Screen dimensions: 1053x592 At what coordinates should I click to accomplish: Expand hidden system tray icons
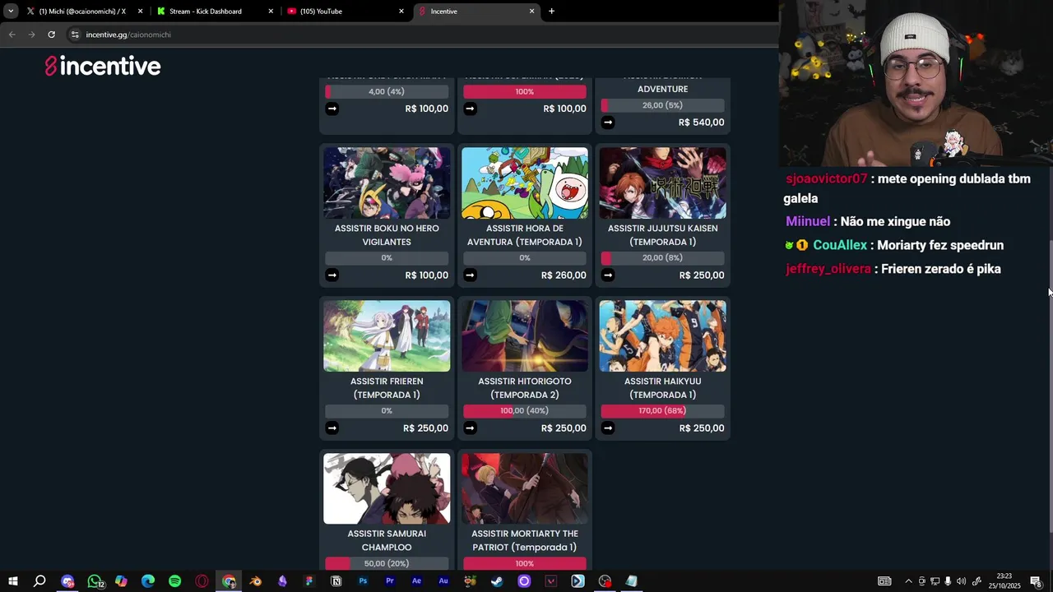coord(908,581)
